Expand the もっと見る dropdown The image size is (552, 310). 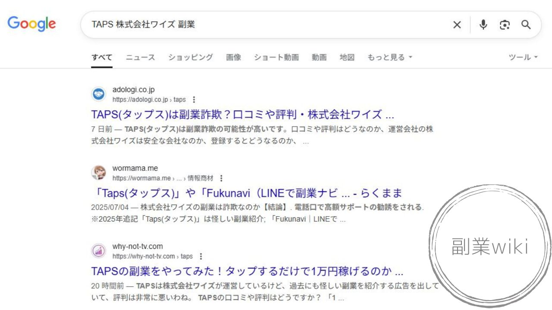(x=390, y=57)
